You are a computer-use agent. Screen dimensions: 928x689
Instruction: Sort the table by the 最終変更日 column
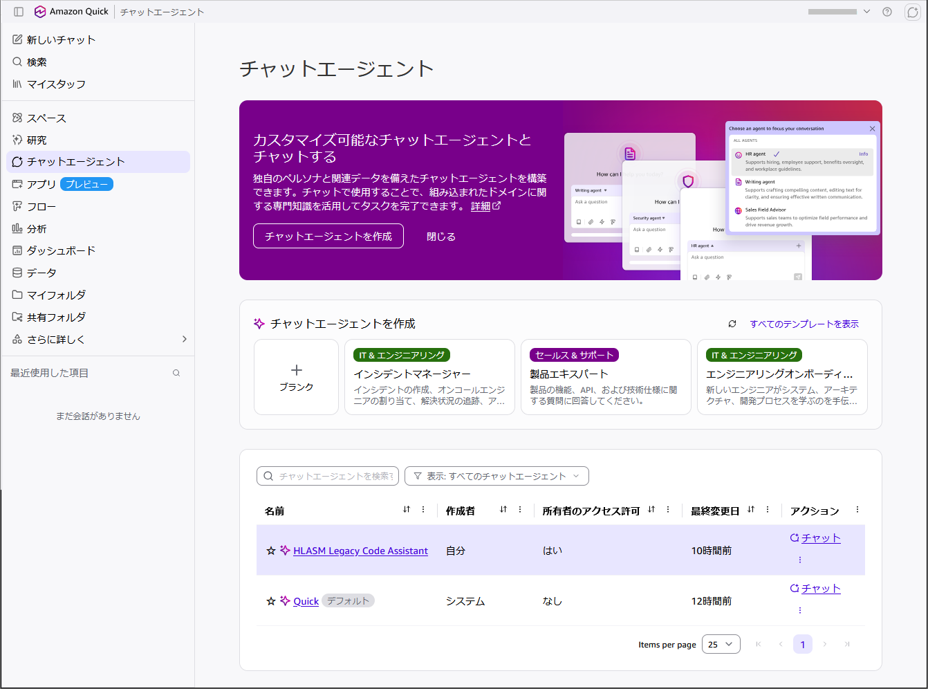(x=751, y=510)
